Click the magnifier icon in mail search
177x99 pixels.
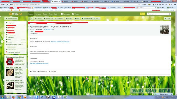tap(169, 14)
